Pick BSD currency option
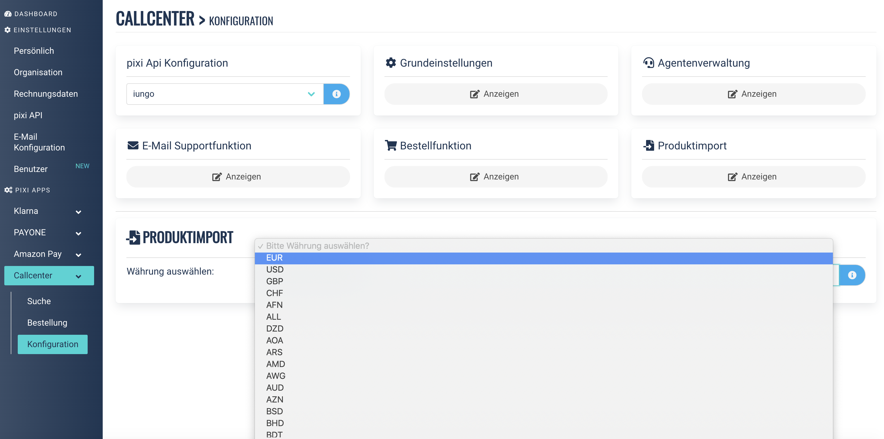 (x=544, y=411)
